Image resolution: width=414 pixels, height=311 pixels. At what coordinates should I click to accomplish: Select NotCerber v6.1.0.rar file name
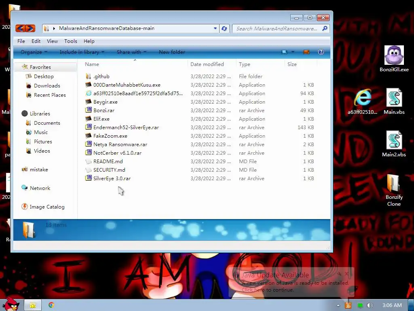point(117,153)
